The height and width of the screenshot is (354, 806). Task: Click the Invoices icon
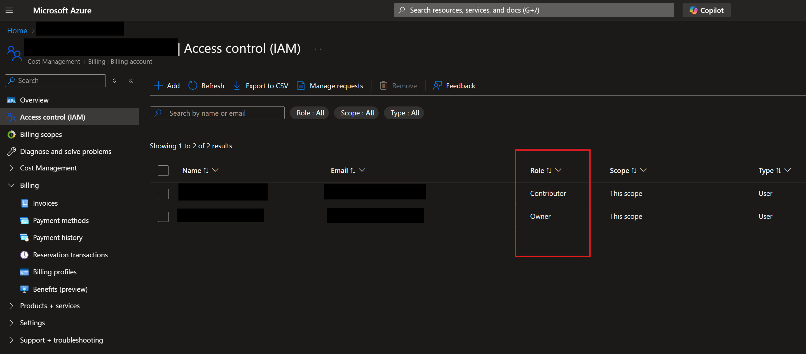pyautogui.click(x=24, y=203)
